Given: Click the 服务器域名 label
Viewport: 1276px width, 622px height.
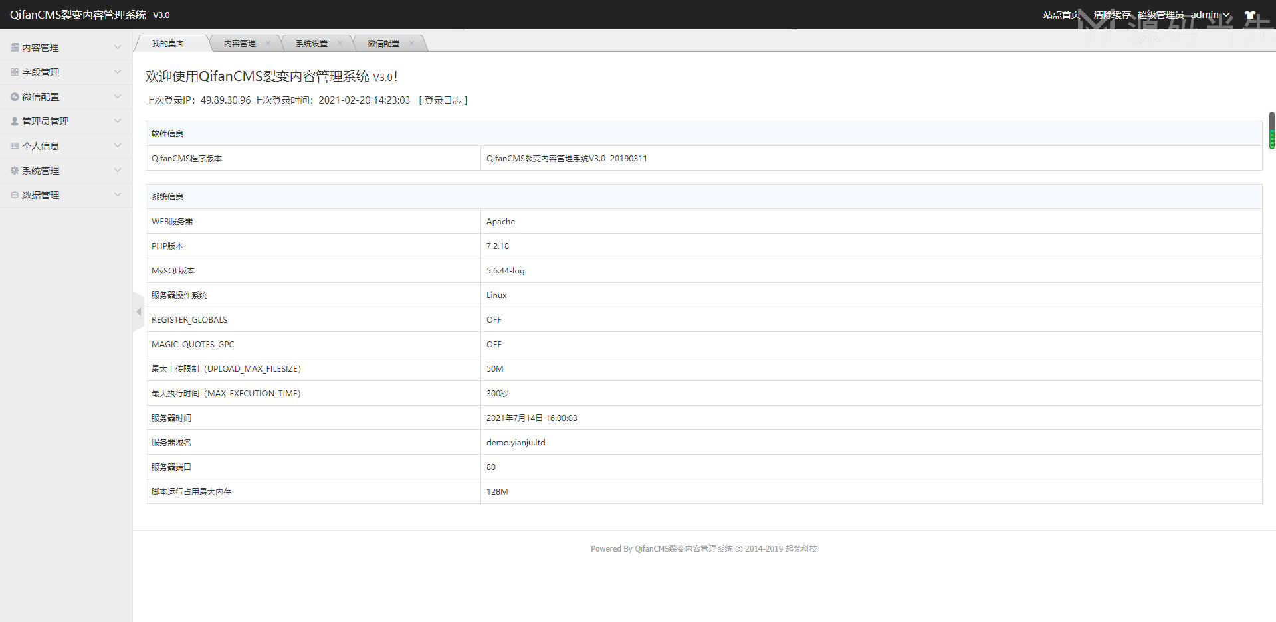Looking at the screenshot, I should 171,443.
